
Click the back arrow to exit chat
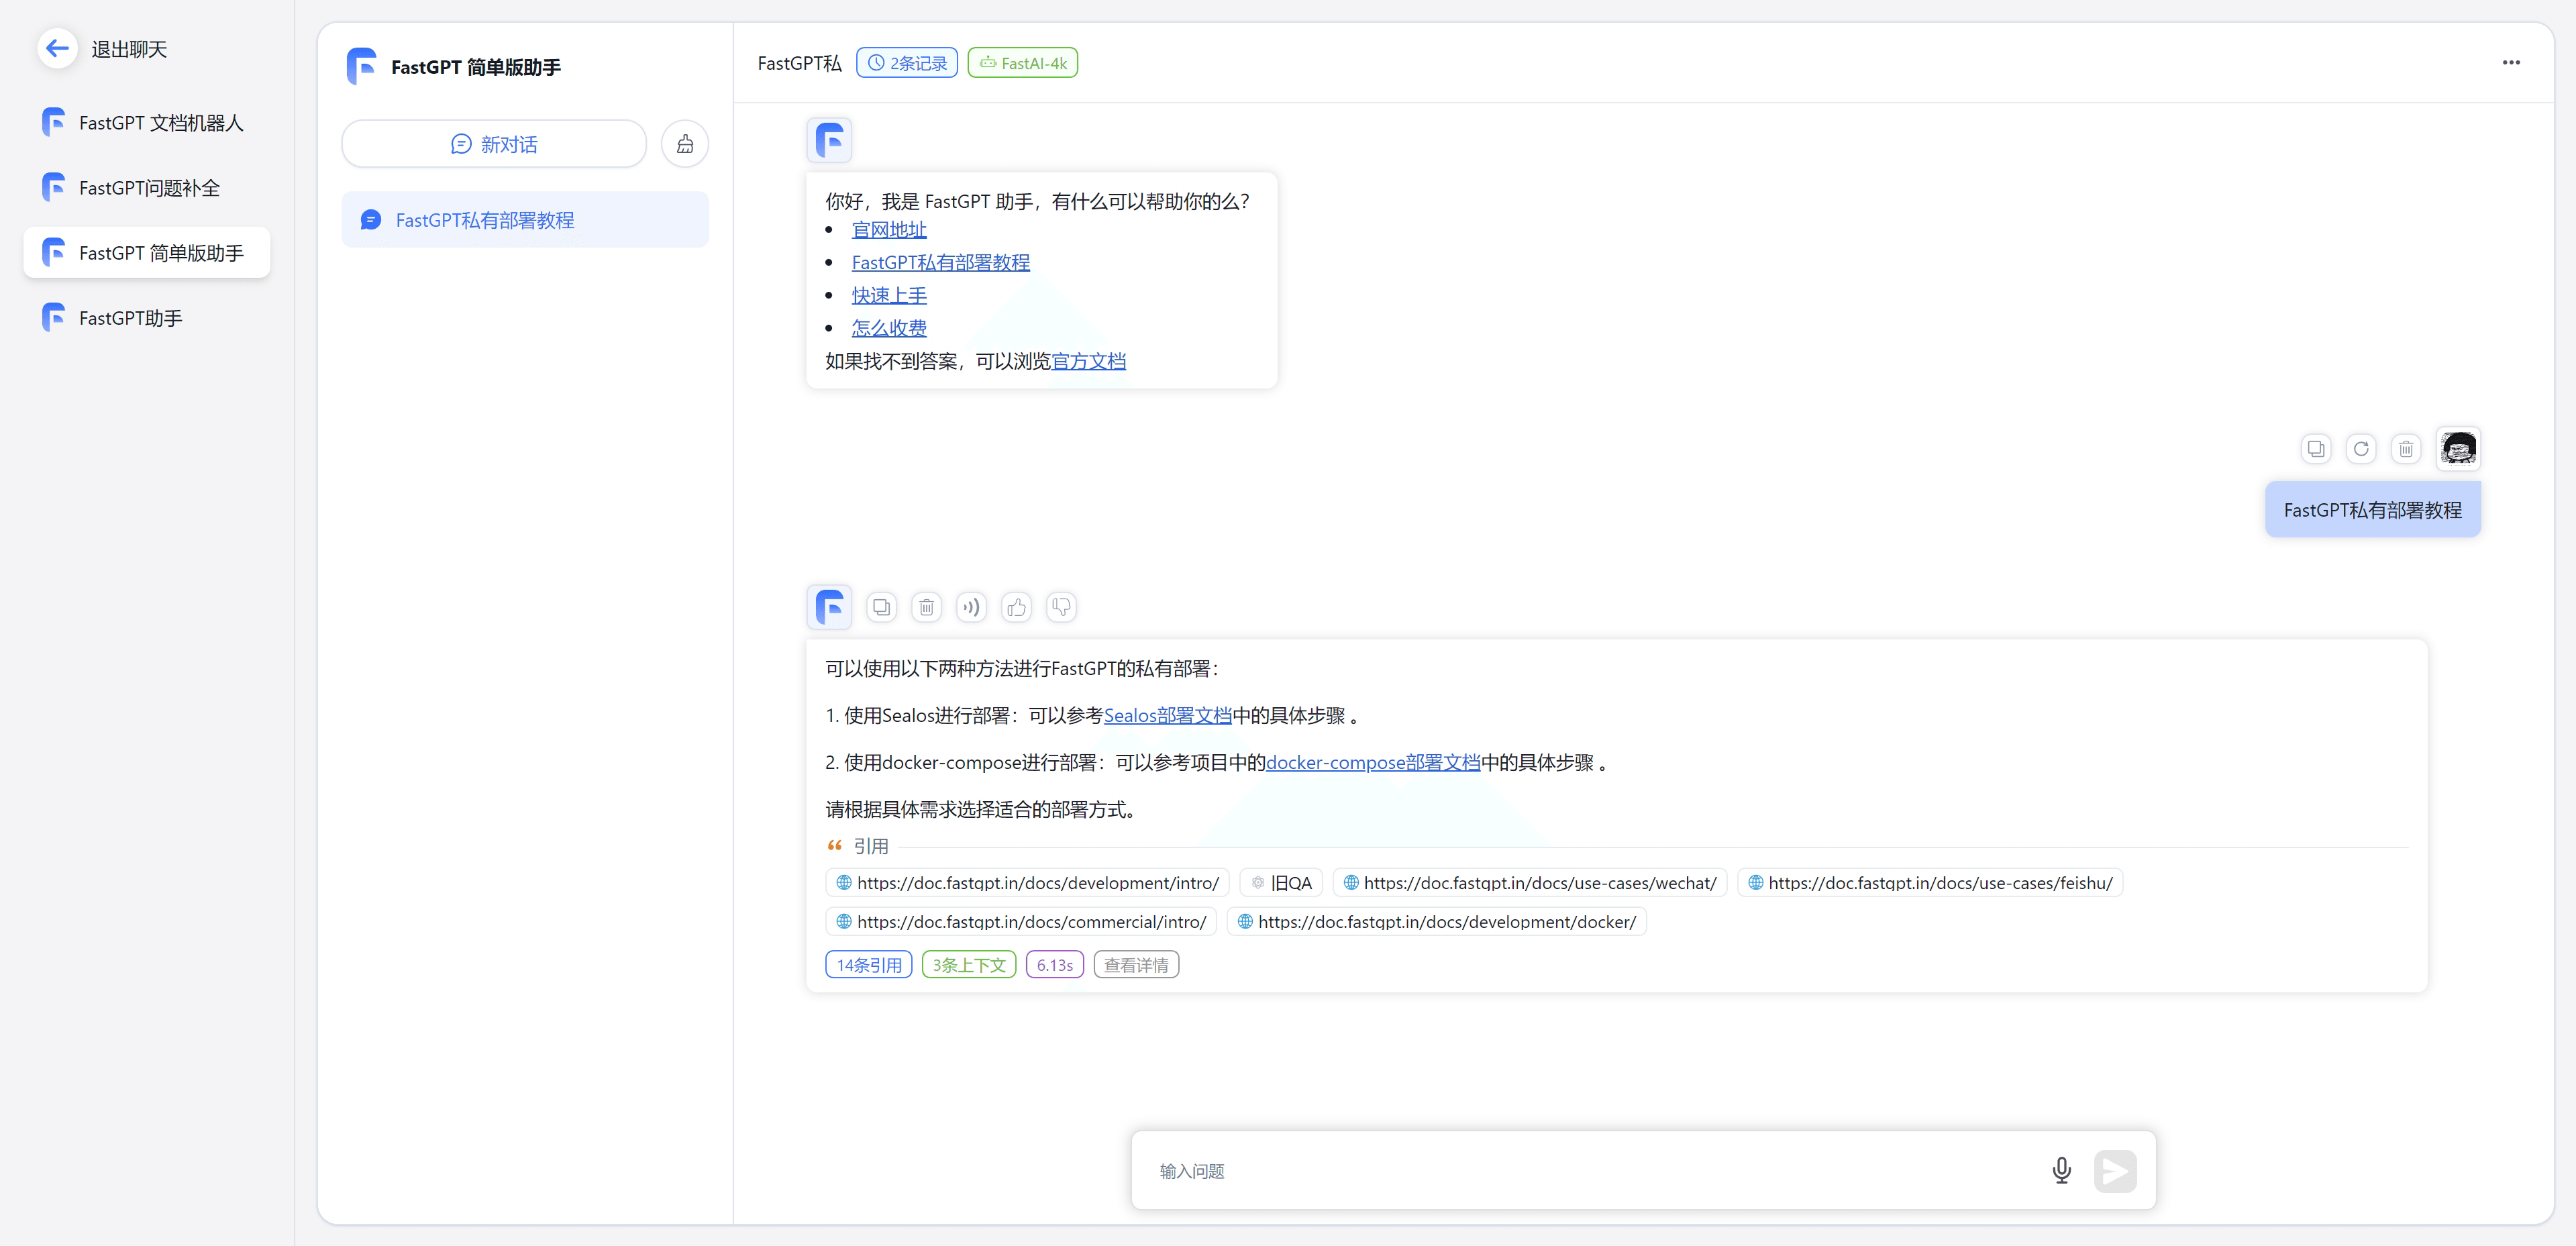point(57,48)
